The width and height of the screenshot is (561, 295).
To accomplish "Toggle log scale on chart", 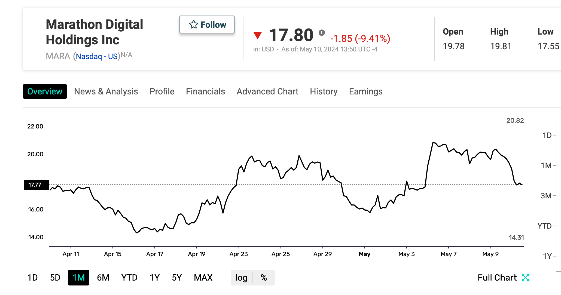I will tap(242, 278).
